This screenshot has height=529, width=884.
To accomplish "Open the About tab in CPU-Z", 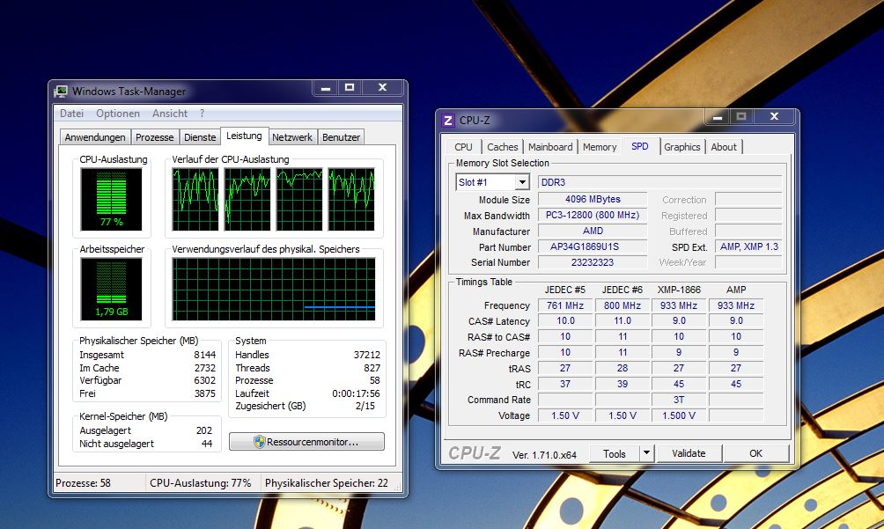I will 724,147.
